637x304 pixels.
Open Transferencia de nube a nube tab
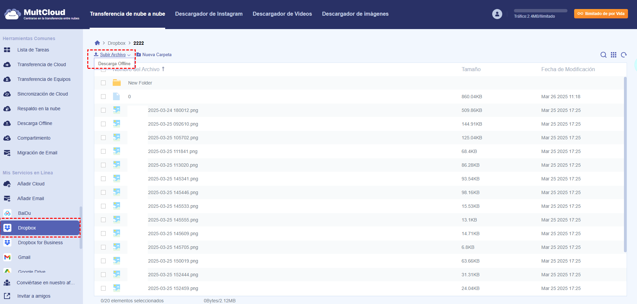coord(127,14)
